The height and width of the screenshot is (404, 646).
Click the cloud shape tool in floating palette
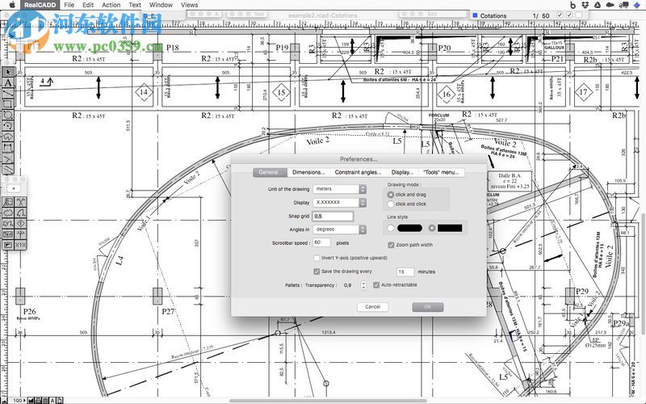[8, 213]
